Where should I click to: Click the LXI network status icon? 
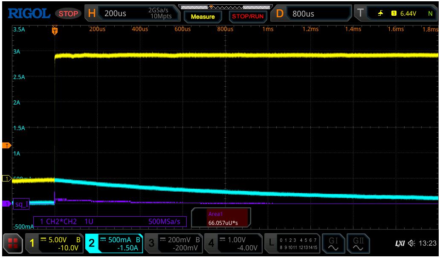[x=400, y=244]
